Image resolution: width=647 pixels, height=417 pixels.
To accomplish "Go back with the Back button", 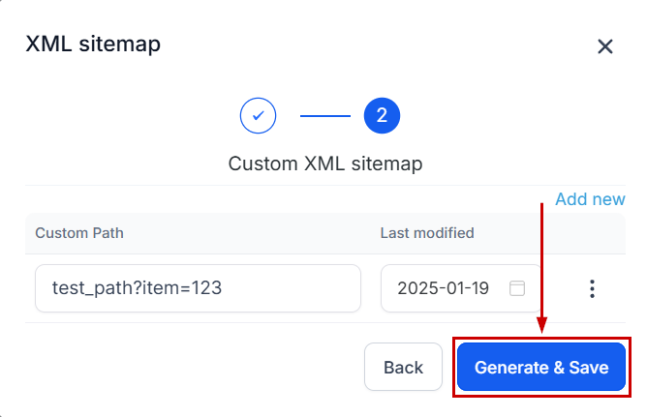I will pos(403,368).
